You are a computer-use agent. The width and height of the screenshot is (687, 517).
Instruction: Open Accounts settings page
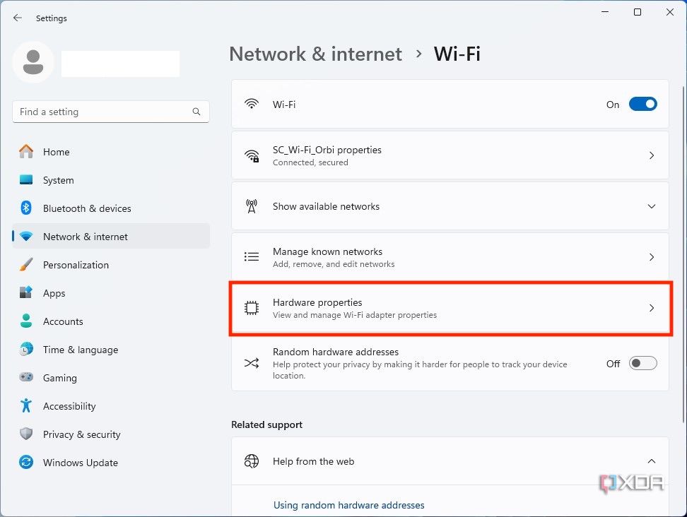[x=111, y=321]
